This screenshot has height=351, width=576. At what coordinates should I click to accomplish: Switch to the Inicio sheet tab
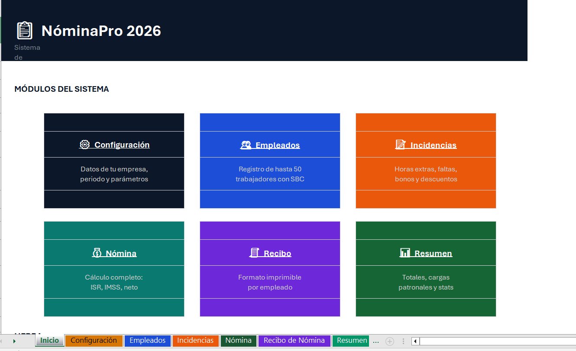[x=49, y=341]
